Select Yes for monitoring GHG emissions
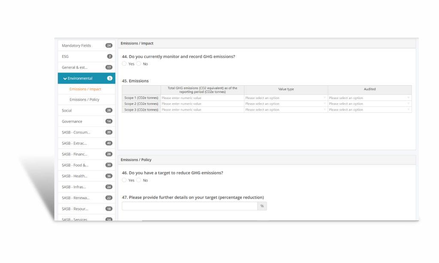The width and height of the screenshot is (439, 263). [125, 63]
